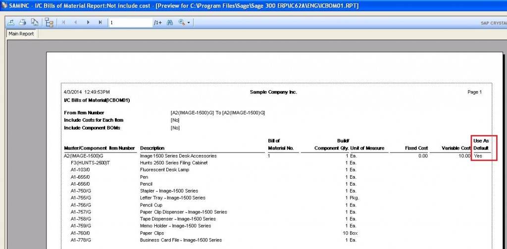Click the Zoom magnifier icon

pos(181,22)
